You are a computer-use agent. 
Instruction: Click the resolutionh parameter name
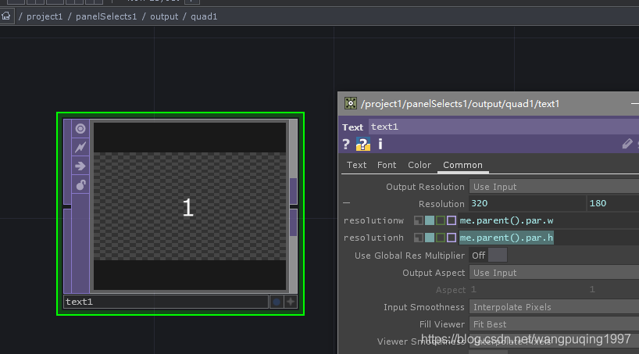tap(373, 238)
